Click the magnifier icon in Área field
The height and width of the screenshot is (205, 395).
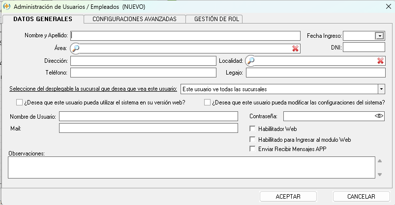(75, 48)
